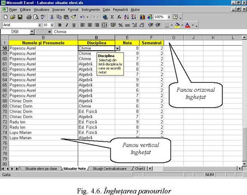Click the Sort Ascending A-Z icon

pos(126,17)
